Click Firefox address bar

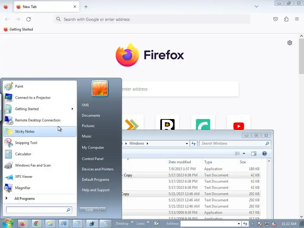tap(152, 19)
